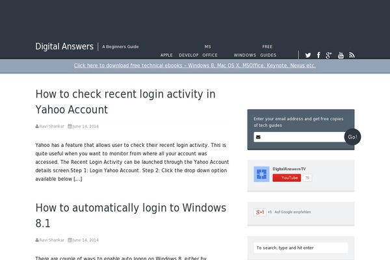Open the automatically login to Windows 8.1 article

tap(131, 215)
